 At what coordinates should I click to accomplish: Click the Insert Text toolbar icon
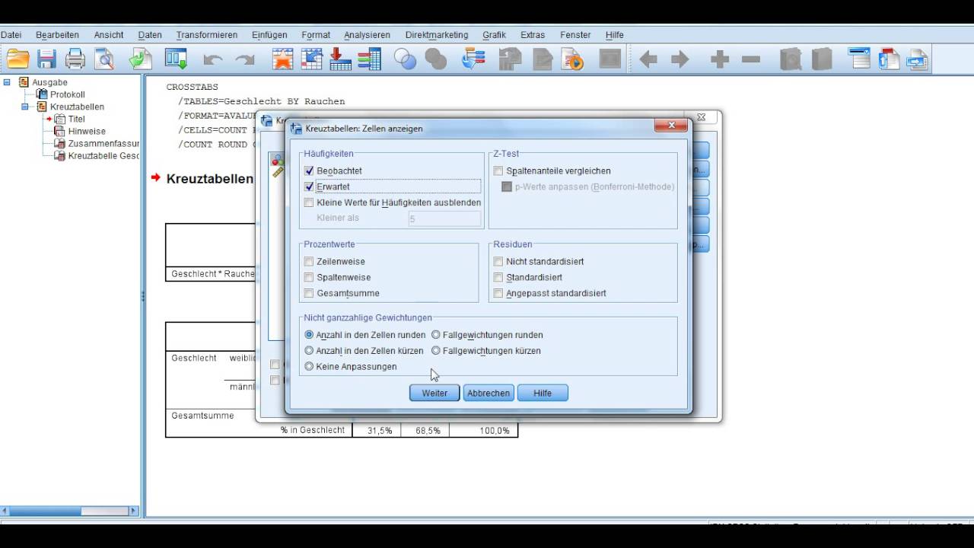(917, 59)
